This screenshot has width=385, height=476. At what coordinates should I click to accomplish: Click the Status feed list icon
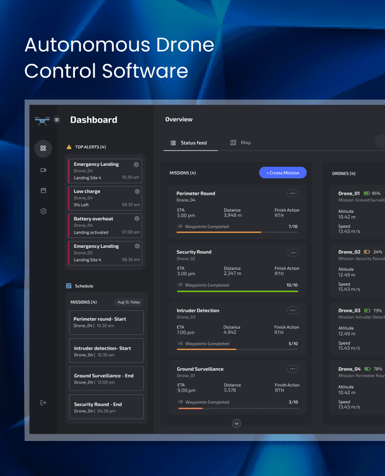[173, 143]
